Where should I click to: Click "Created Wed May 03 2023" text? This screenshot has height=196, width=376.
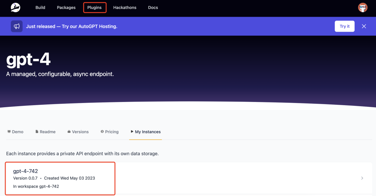point(70,178)
